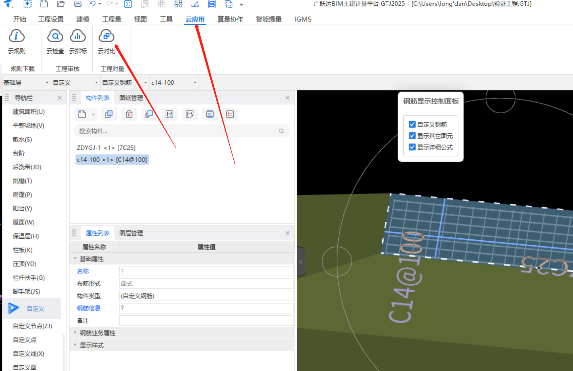Switch to the 图层管理 tab
This screenshot has height=371, width=573.
click(131, 233)
